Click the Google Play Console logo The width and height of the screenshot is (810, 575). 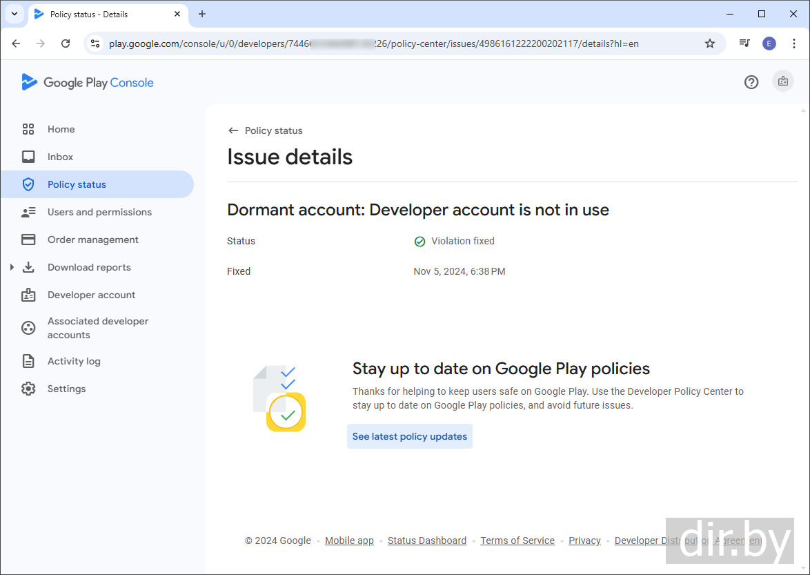point(88,83)
